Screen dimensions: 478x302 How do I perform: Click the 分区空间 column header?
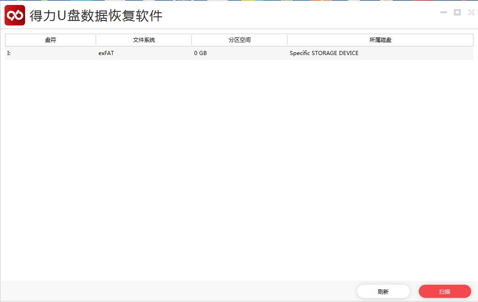pos(239,40)
